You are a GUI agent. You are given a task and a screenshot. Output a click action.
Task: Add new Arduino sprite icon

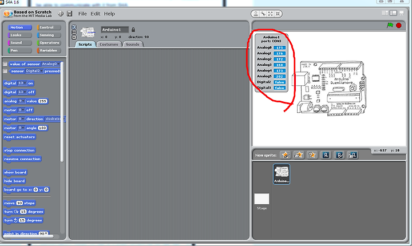pyautogui.click(x=326, y=155)
